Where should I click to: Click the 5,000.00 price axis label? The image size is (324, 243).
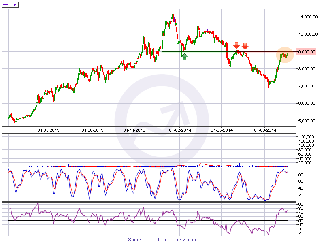[307, 121]
